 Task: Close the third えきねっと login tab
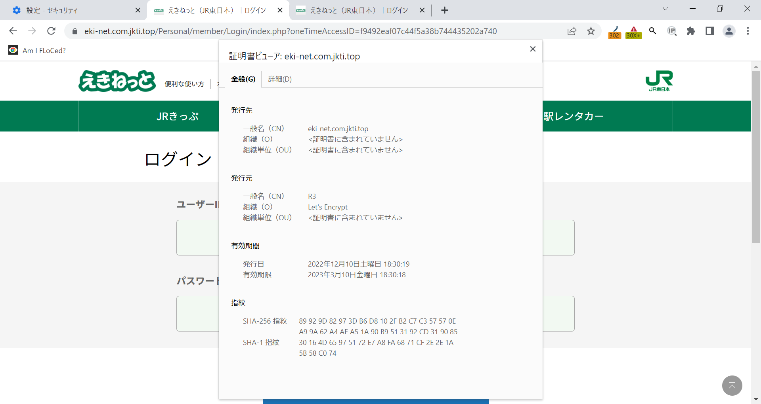pyautogui.click(x=422, y=10)
